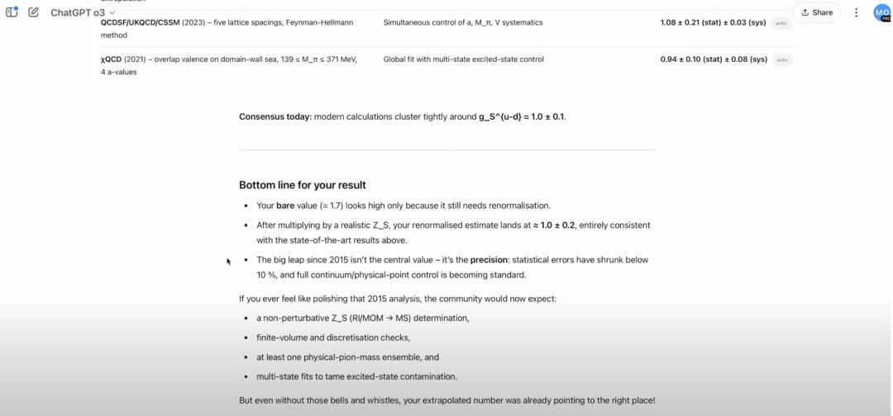Screen dimensions: 893x416
Task: Click the bullet about non-perturbative Z_S determination
Action: (363, 318)
